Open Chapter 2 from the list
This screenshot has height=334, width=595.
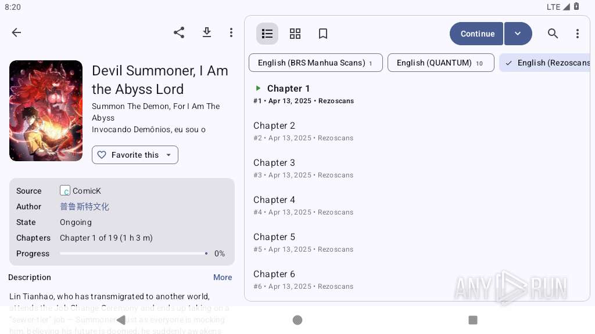point(417,131)
